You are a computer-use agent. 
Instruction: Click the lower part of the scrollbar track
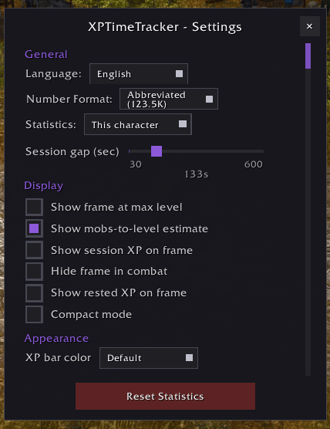pos(308,329)
